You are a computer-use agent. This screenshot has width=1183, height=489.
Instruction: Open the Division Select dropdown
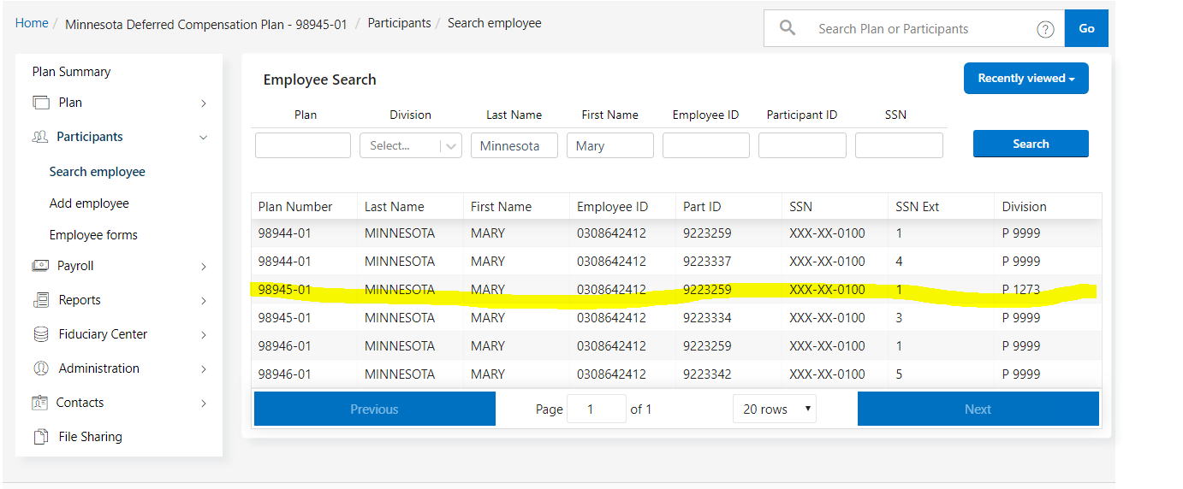(411, 145)
